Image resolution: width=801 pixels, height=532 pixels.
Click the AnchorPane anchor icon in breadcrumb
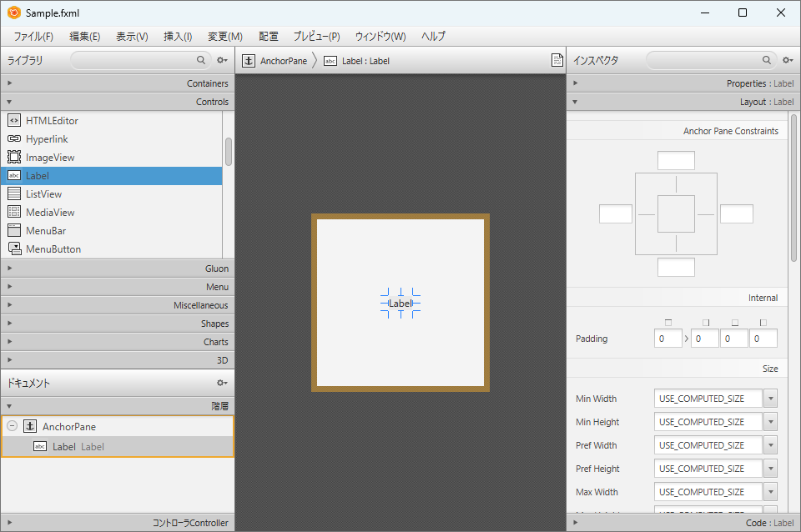[x=249, y=61]
